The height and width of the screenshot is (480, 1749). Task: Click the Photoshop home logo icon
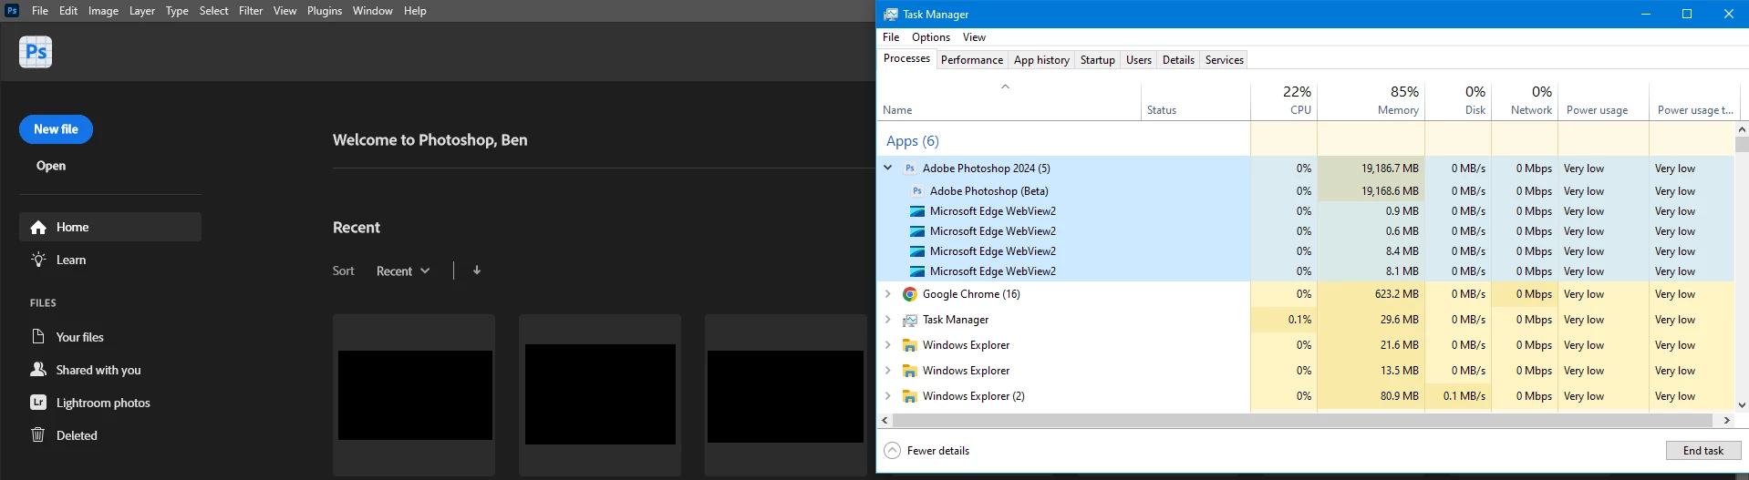click(36, 52)
